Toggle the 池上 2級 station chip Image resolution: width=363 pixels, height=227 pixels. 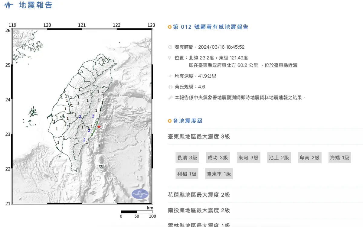(x=279, y=157)
